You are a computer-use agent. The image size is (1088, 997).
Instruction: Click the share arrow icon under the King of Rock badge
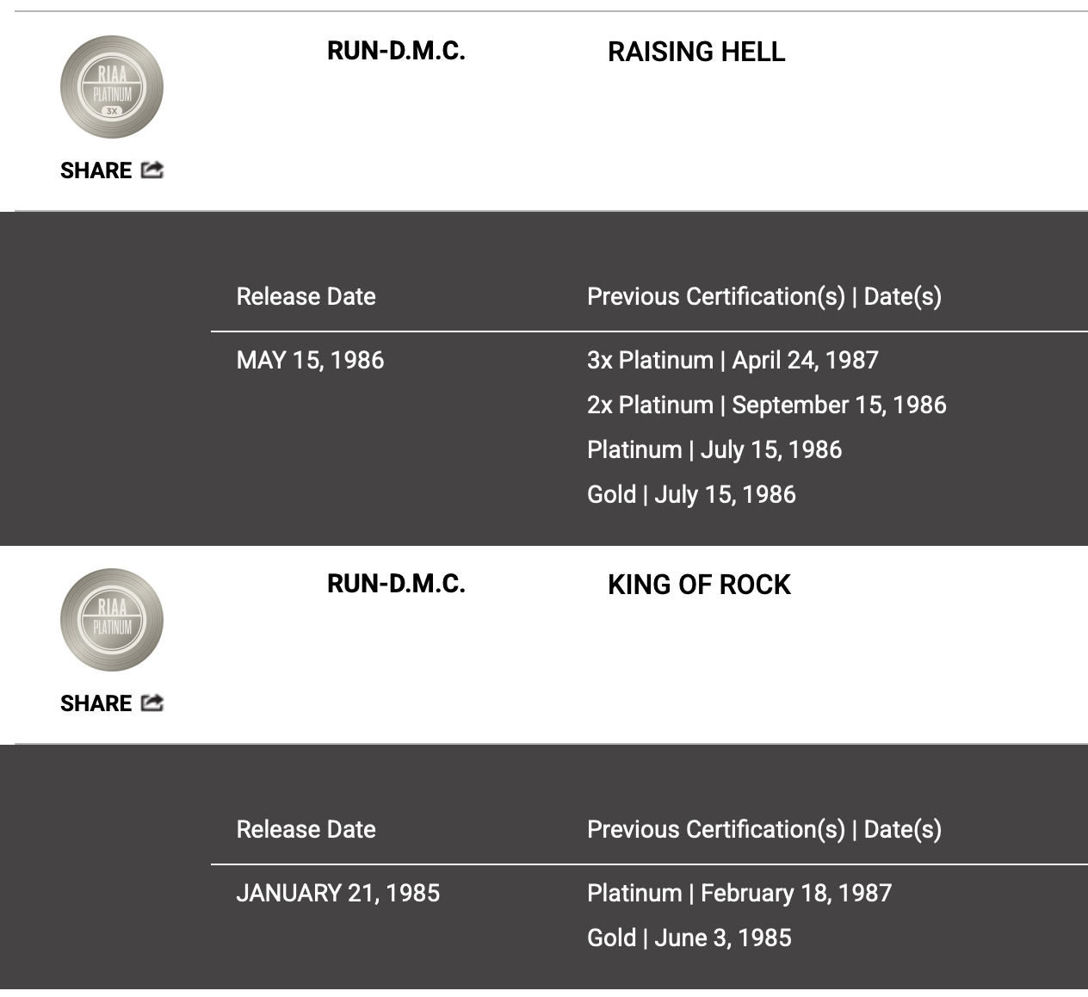(152, 703)
